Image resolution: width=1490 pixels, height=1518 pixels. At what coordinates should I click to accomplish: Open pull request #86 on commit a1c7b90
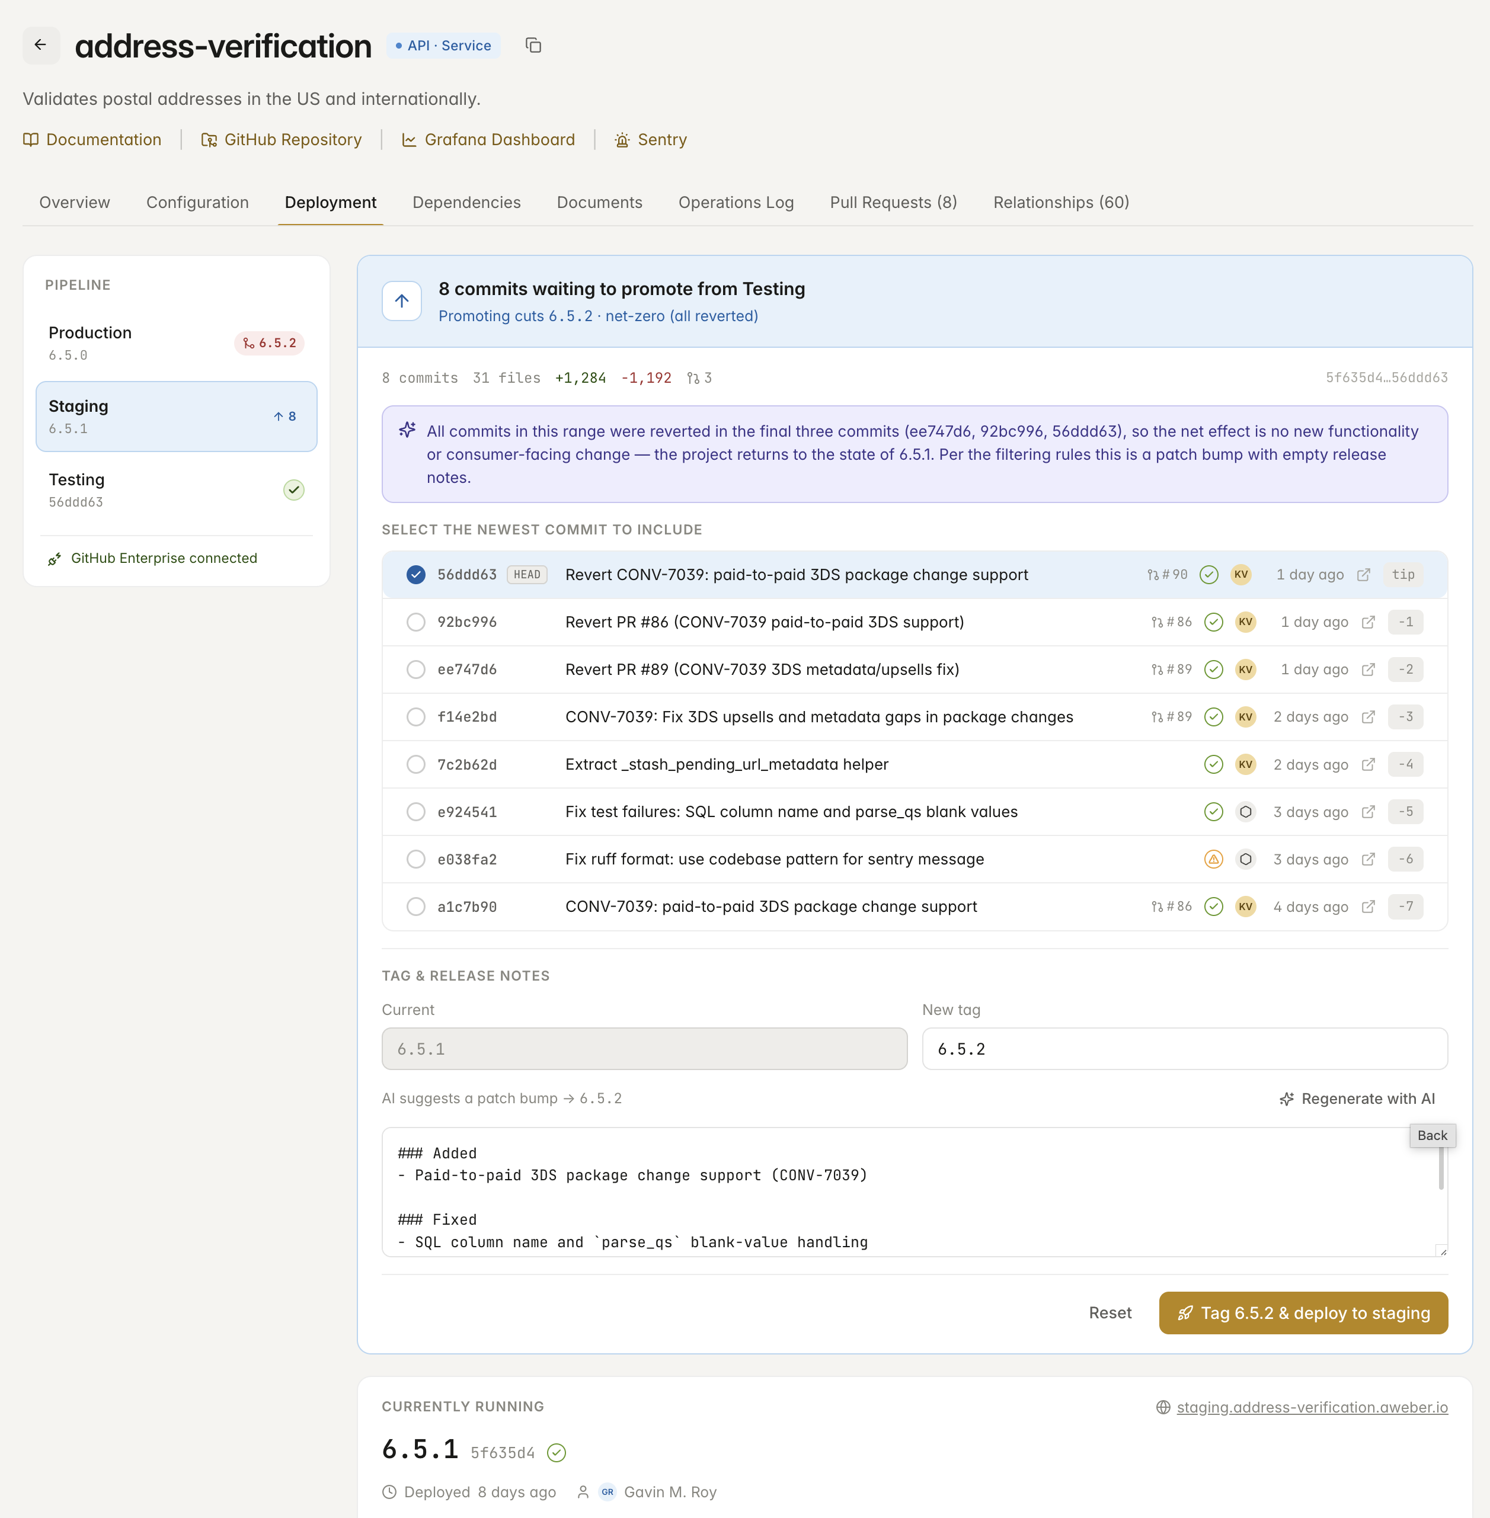pyautogui.click(x=1172, y=906)
